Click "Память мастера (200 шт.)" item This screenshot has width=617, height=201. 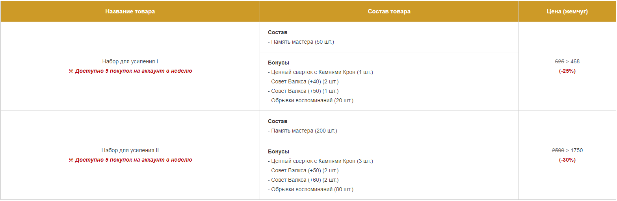click(304, 131)
